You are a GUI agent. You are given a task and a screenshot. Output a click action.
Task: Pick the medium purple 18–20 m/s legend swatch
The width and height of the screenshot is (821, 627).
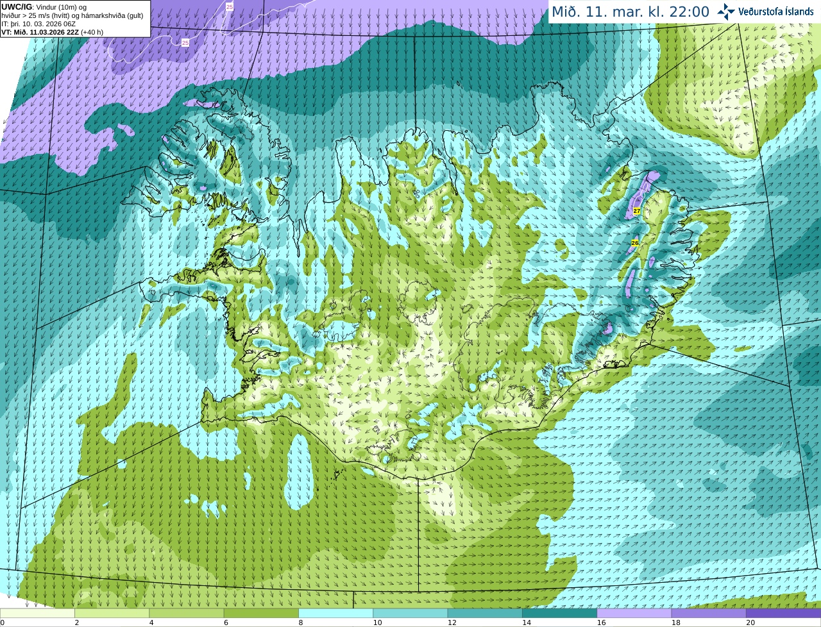[x=709, y=614]
